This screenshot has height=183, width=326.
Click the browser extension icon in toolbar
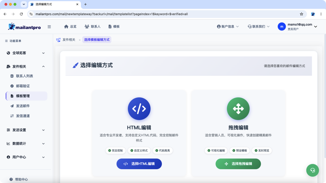pos(313,14)
